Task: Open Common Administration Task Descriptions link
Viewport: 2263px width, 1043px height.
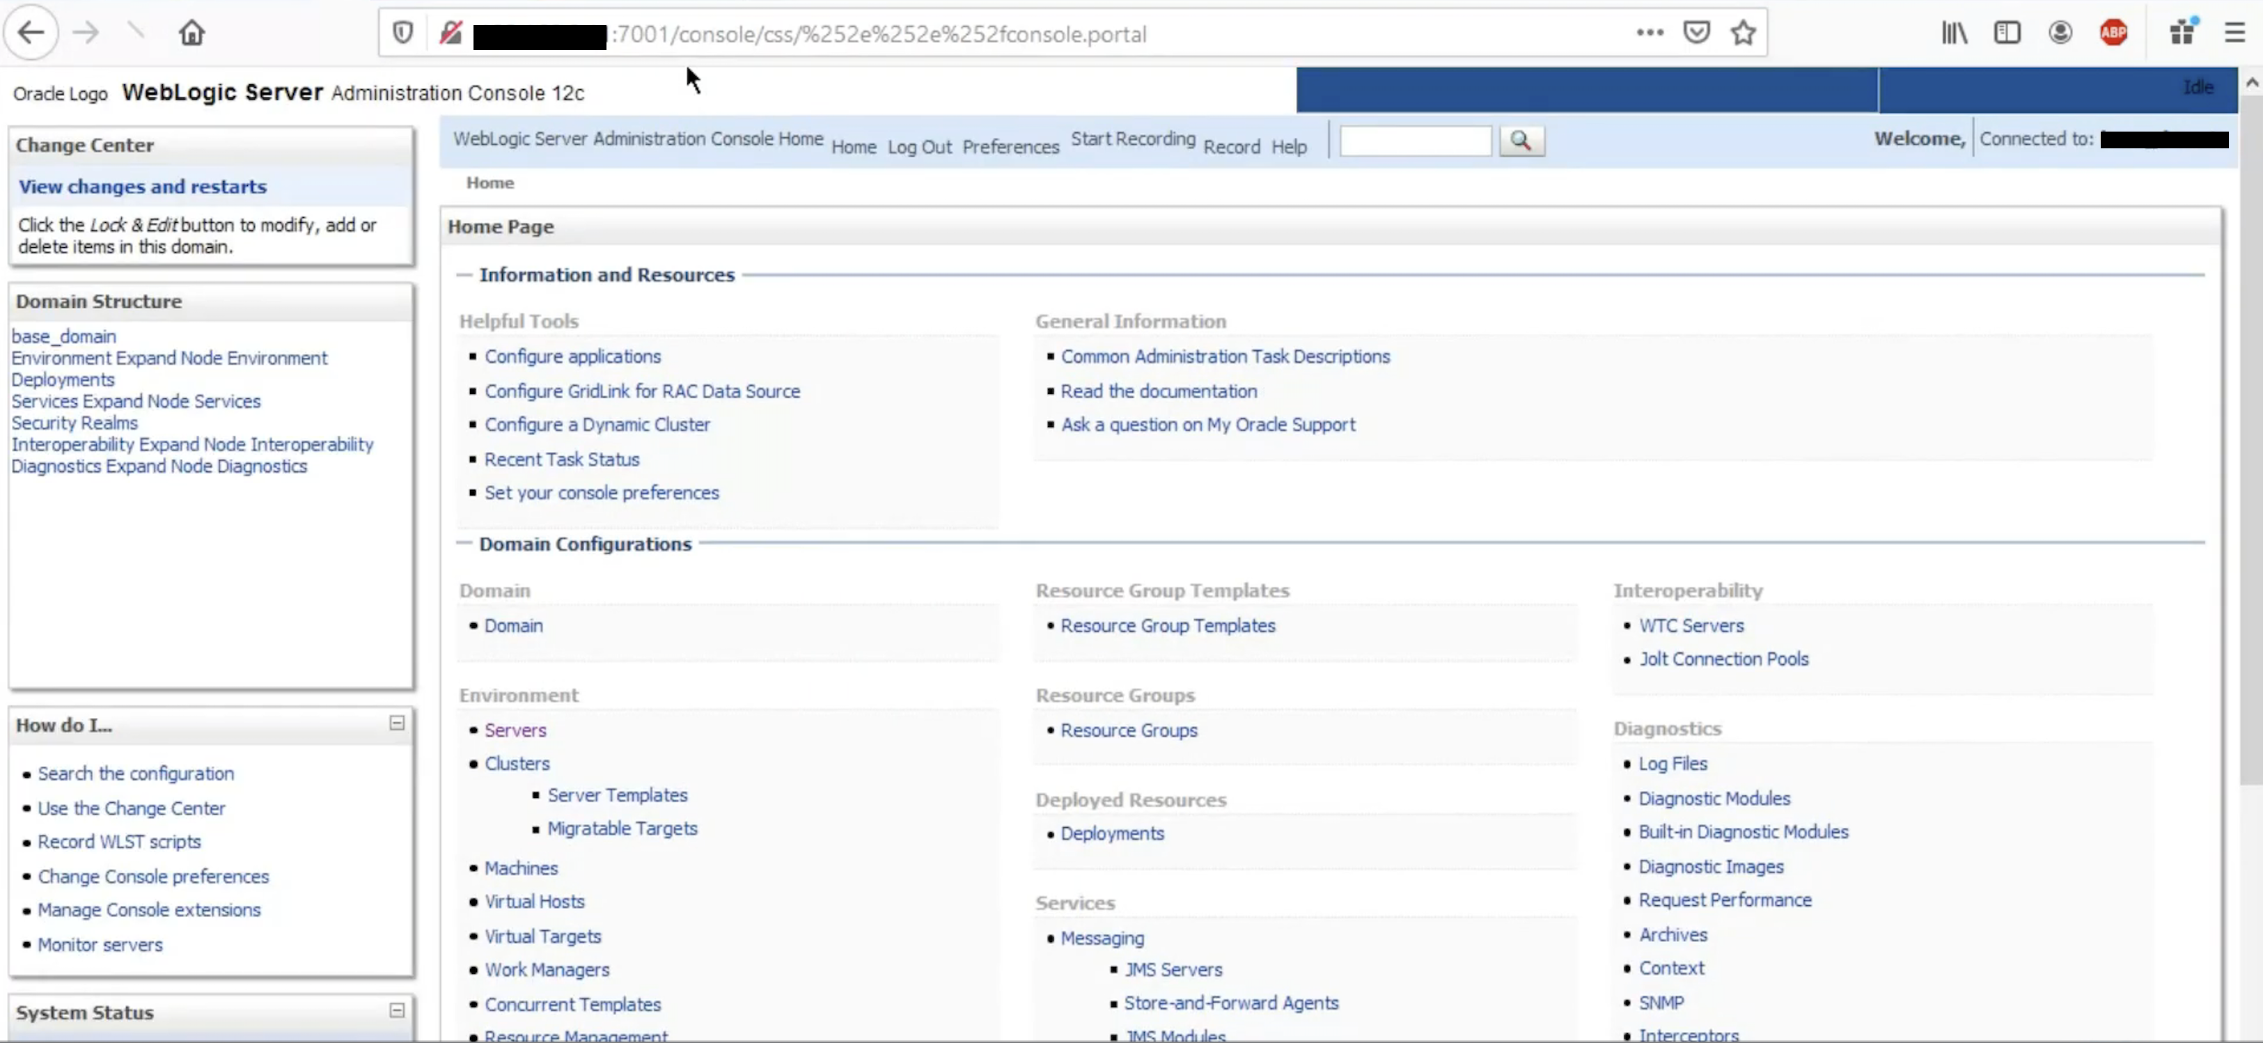Action: 1226,356
